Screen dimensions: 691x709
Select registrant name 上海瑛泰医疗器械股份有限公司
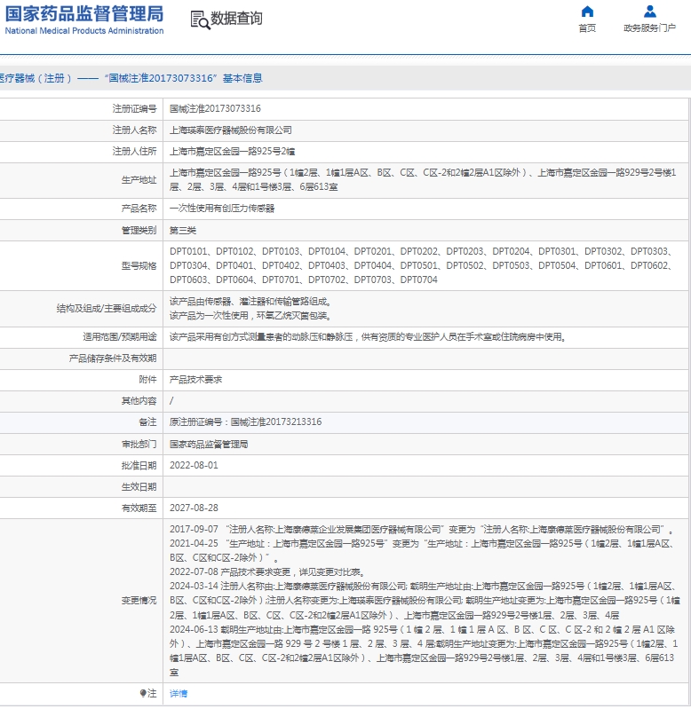[231, 130]
